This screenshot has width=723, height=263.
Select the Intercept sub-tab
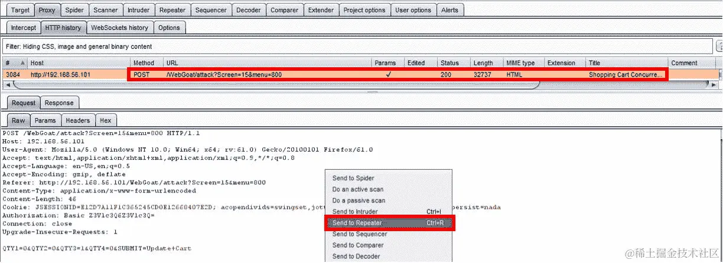[x=24, y=28]
